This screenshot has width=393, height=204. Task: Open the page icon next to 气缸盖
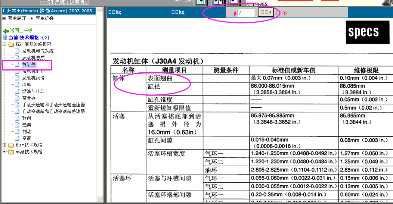click(x=17, y=65)
